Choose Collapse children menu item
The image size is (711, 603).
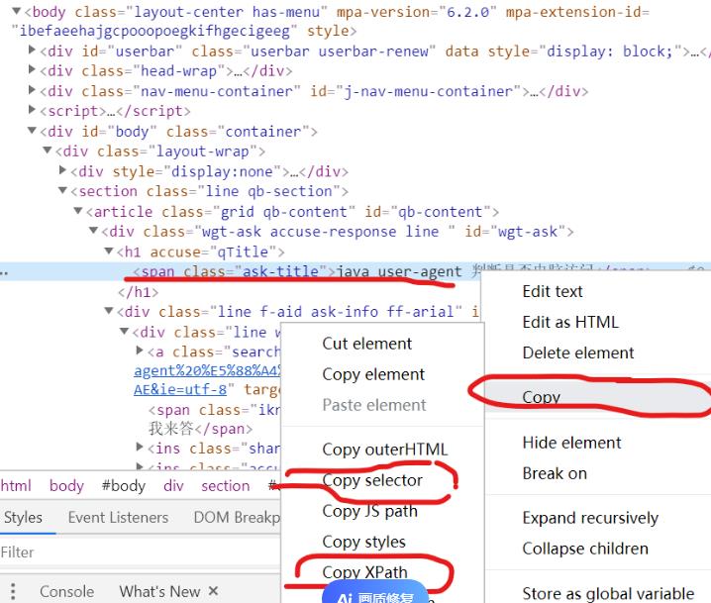point(585,549)
